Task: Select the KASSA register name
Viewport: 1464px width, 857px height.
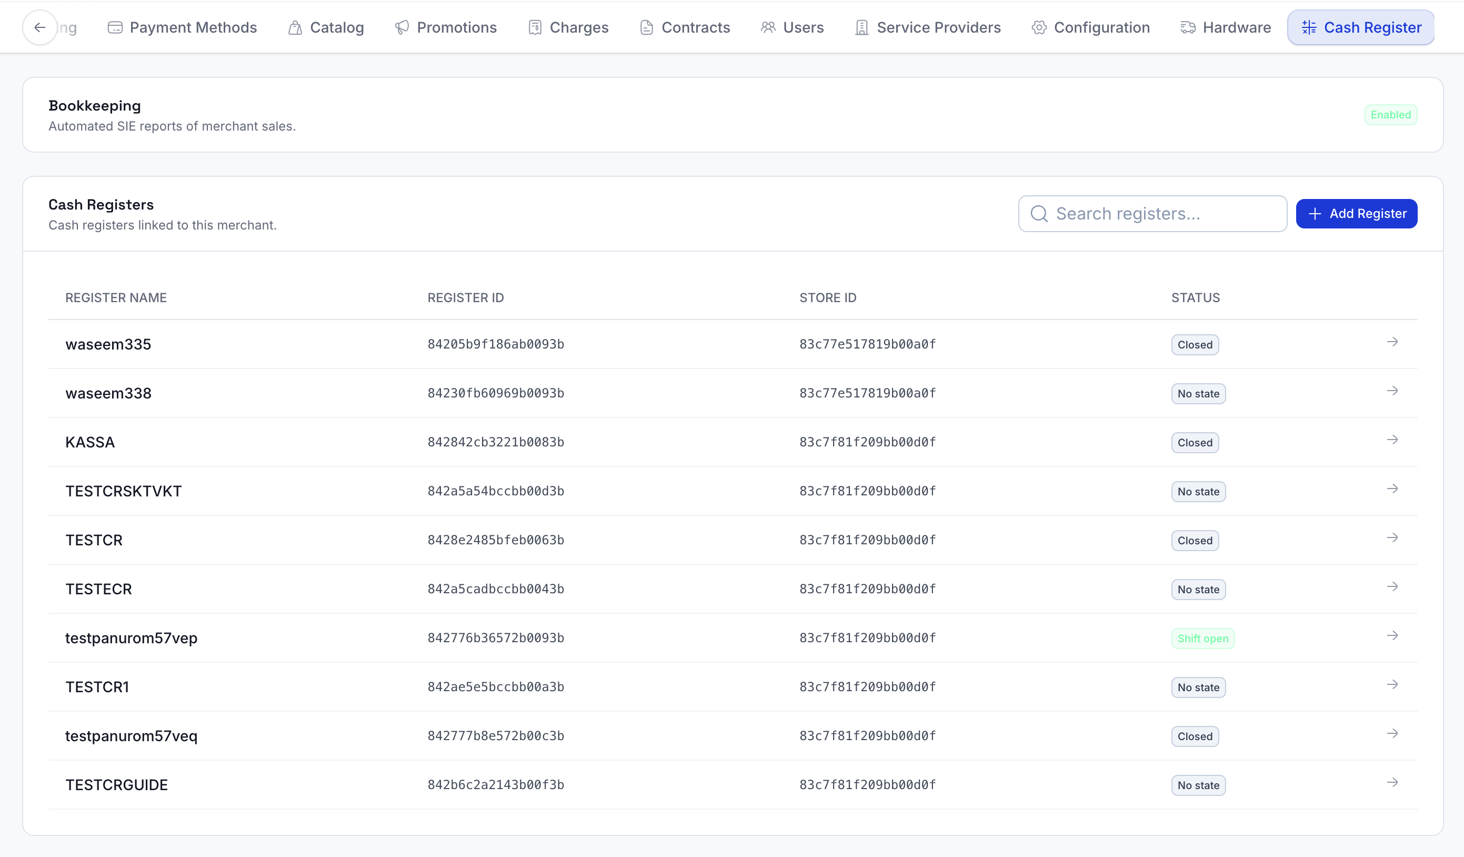Action: click(x=90, y=442)
